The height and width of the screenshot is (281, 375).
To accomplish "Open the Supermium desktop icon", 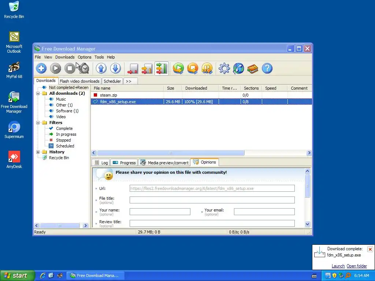I will coord(14,130).
